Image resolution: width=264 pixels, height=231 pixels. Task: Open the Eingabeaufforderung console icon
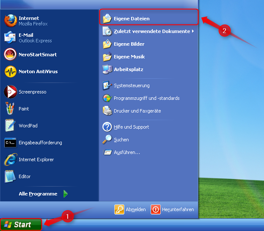pyautogui.click(x=11, y=143)
